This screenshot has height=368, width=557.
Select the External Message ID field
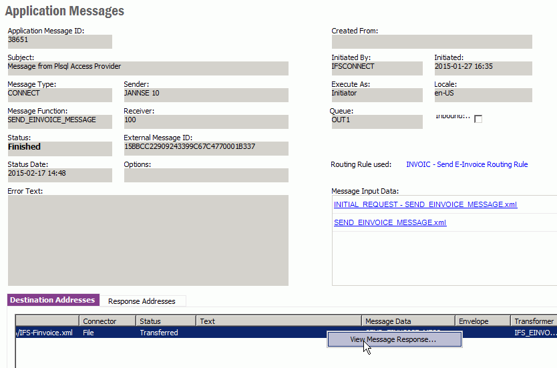click(x=206, y=148)
